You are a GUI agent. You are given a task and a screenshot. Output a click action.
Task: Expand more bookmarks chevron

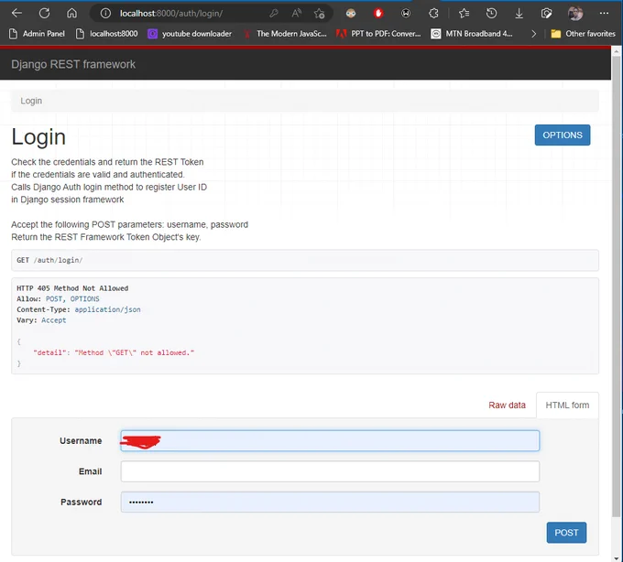[x=533, y=34]
